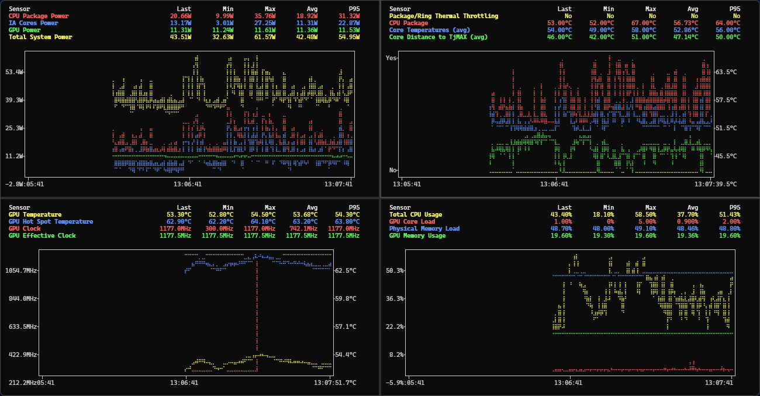Click the IA Cores Power sensor label

pyautogui.click(x=33, y=23)
